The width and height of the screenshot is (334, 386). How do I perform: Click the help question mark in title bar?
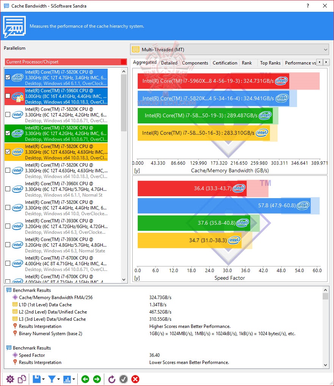[308, 6]
